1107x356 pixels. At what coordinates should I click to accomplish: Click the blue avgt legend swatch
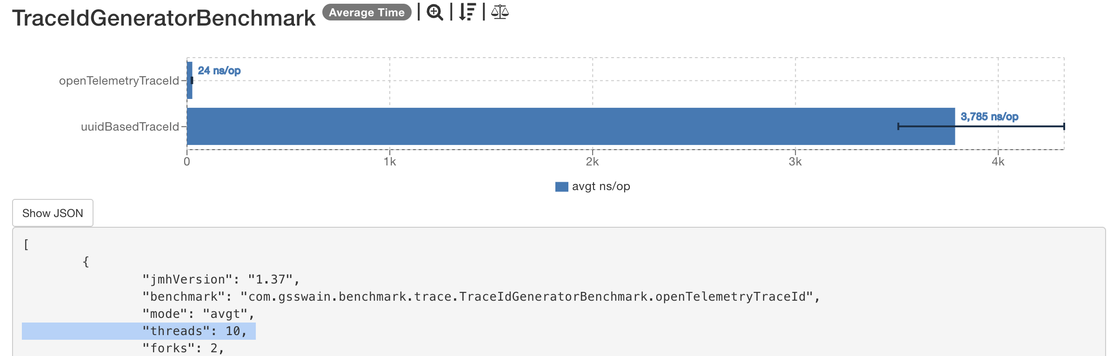tap(561, 187)
